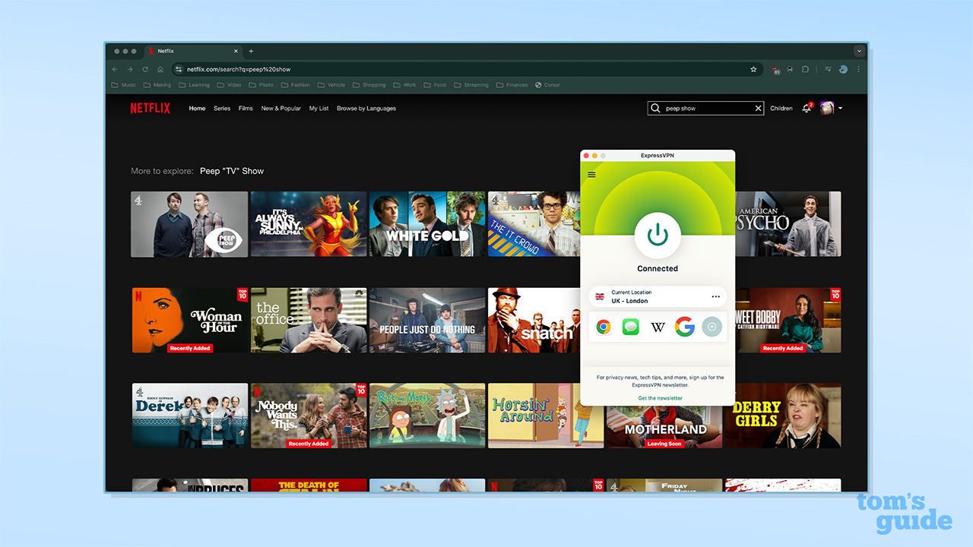This screenshot has width=973, height=547.
Task: Open location options via three-dot button
Action: click(715, 296)
